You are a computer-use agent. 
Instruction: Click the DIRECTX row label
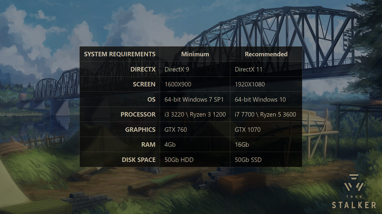[143, 69]
